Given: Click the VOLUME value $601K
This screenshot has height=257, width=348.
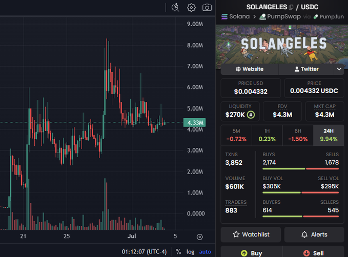Looking at the screenshot, I should [x=235, y=187].
